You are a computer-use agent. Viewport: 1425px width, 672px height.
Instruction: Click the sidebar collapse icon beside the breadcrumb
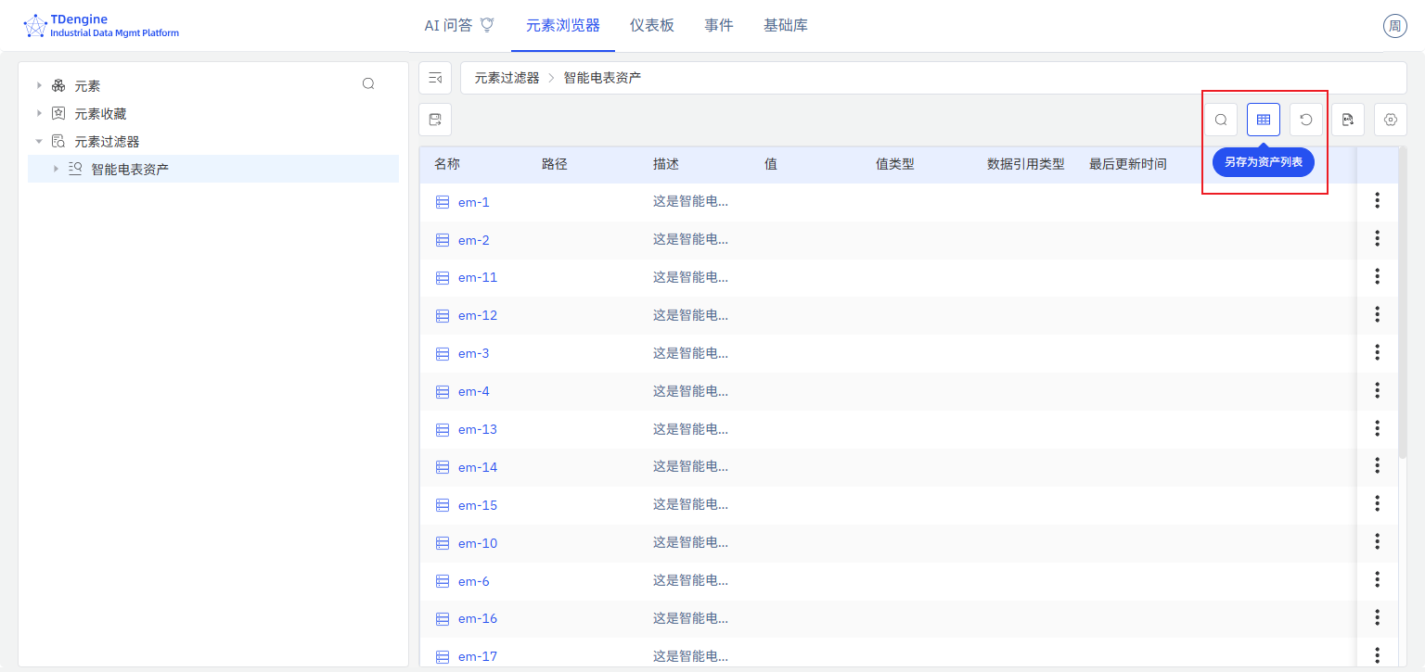(434, 78)
